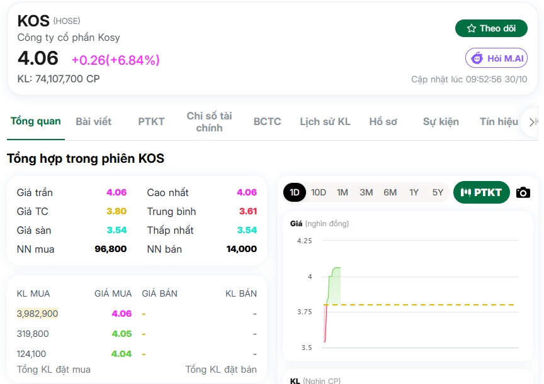The image size is (544, 384).
Task: Open the Hồ sơ tab
Action: coord(383,121)
